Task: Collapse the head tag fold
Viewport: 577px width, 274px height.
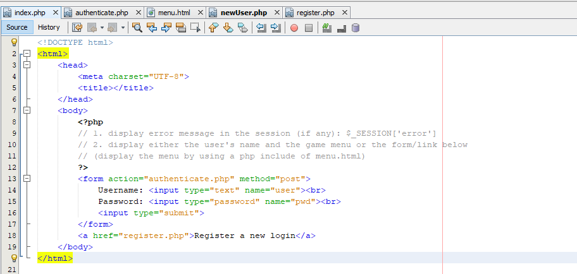Action: (27, 65)
